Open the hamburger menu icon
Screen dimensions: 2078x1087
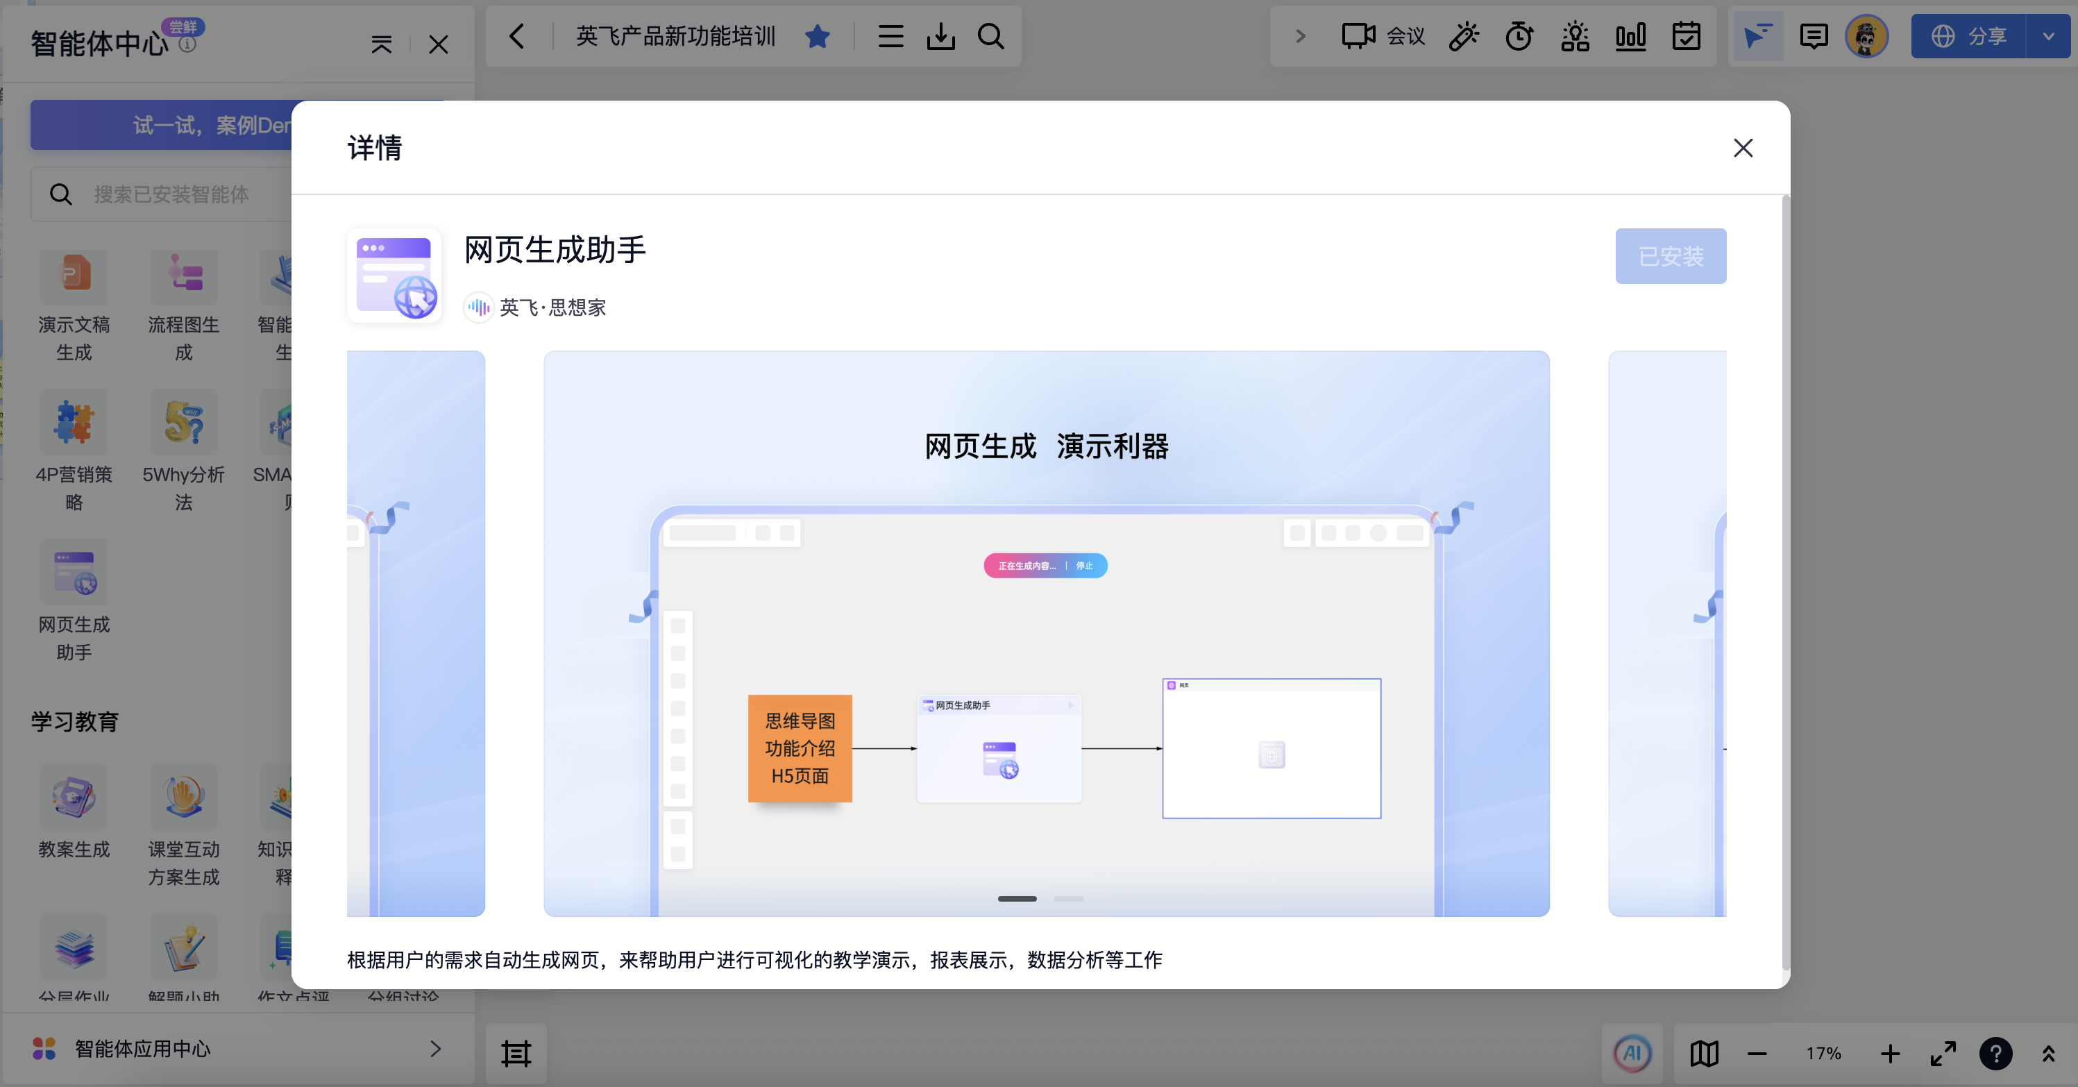890,36
